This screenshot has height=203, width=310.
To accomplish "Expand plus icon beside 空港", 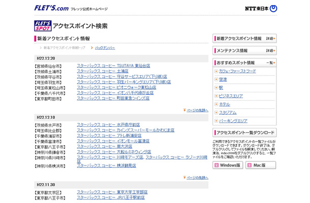I will pos(216,79).
